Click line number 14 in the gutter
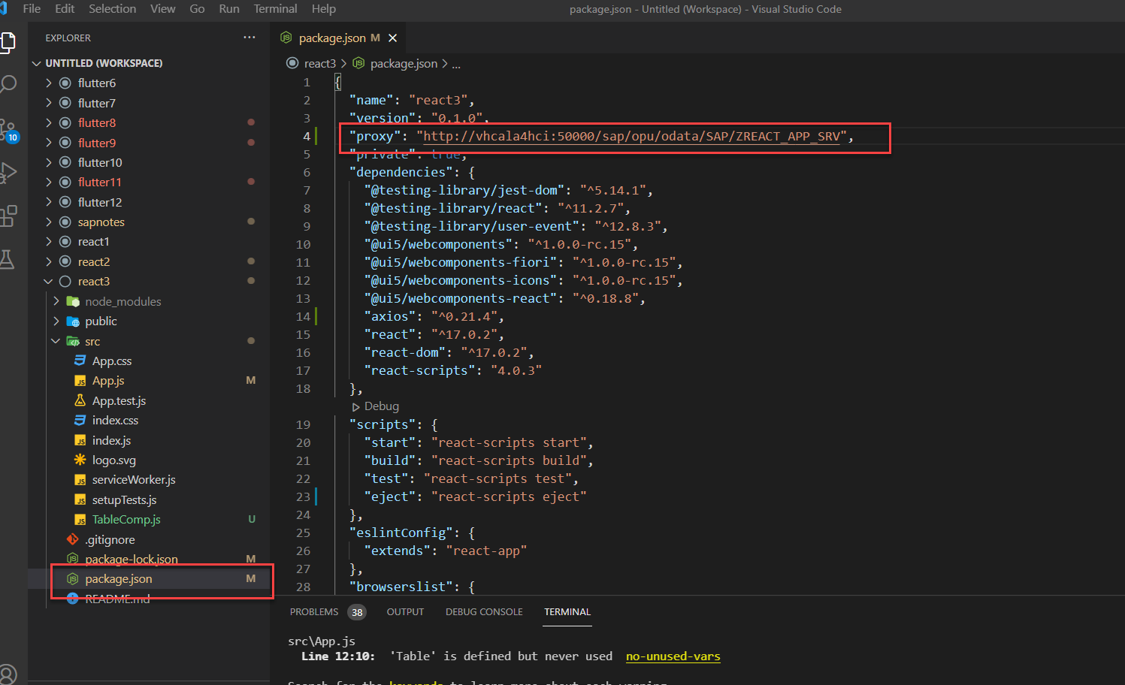 click(x=303, y=316)
